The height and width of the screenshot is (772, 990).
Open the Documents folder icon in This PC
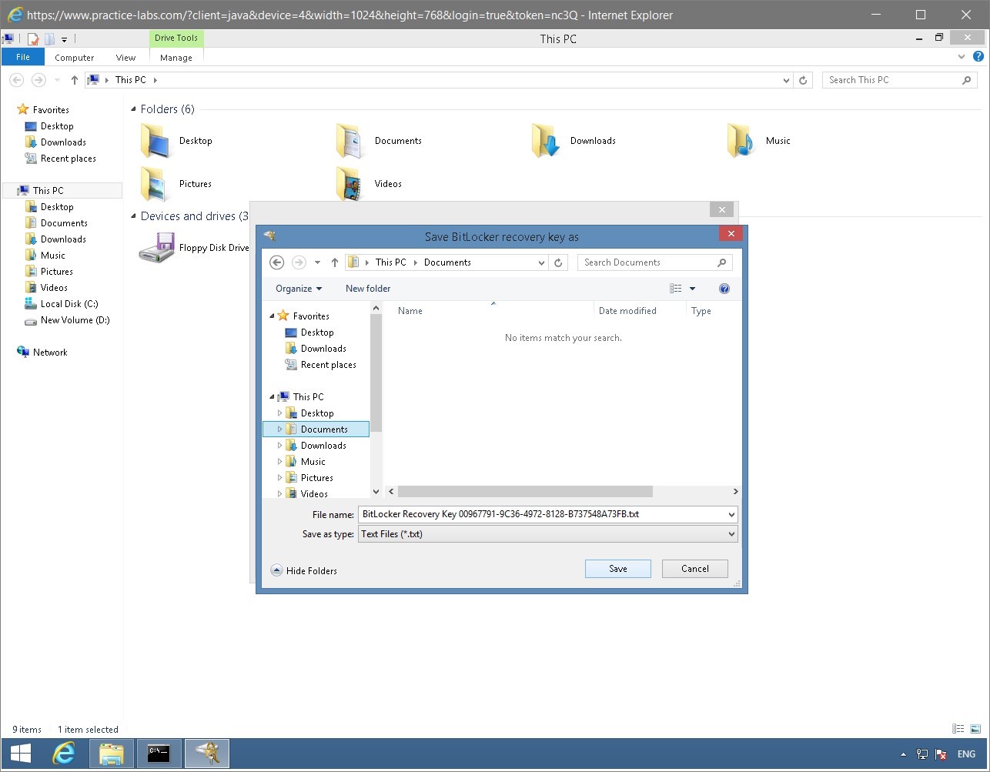tap(351, 140)
